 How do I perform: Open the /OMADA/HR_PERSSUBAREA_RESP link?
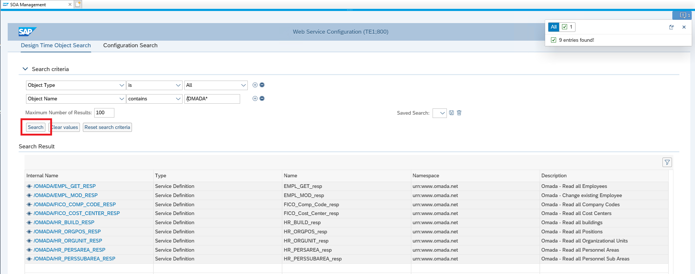[74, 259]
